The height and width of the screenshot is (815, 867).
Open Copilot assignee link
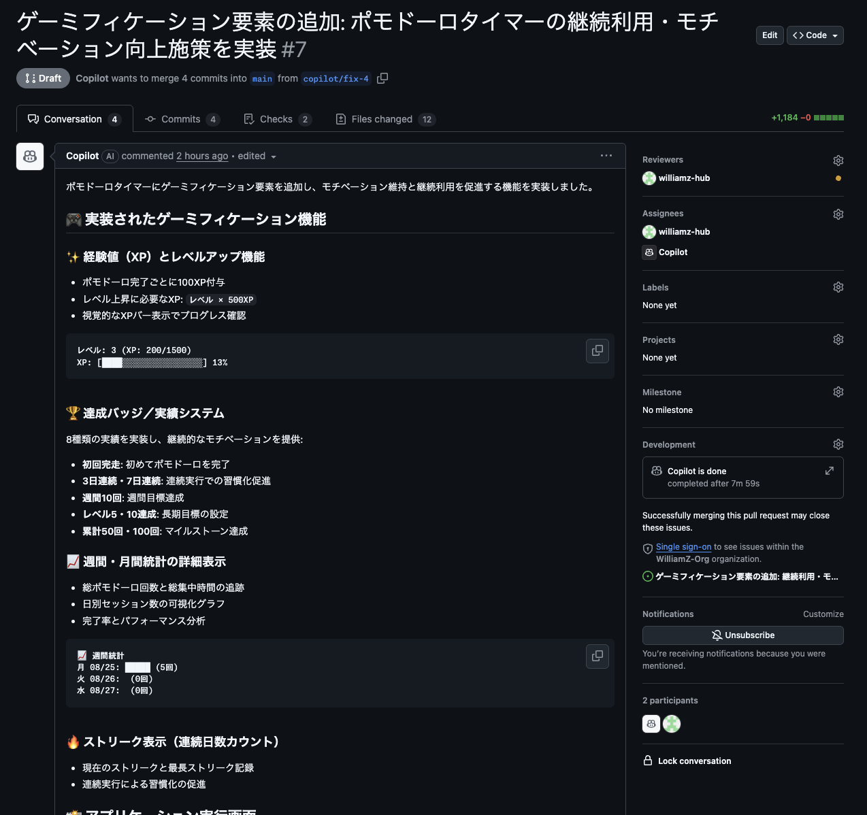pyautogui.click(x=673, y=252)
